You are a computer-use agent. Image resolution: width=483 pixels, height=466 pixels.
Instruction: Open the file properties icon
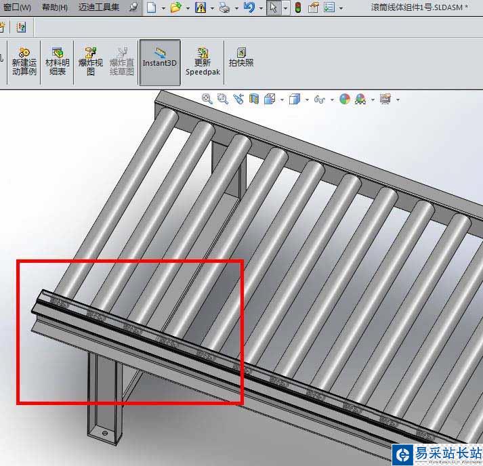(x=314, y=7)
